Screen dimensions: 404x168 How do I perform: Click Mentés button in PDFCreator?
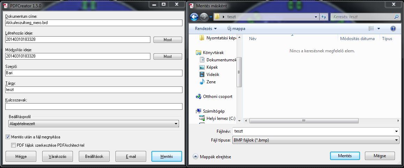click(167, 156)
